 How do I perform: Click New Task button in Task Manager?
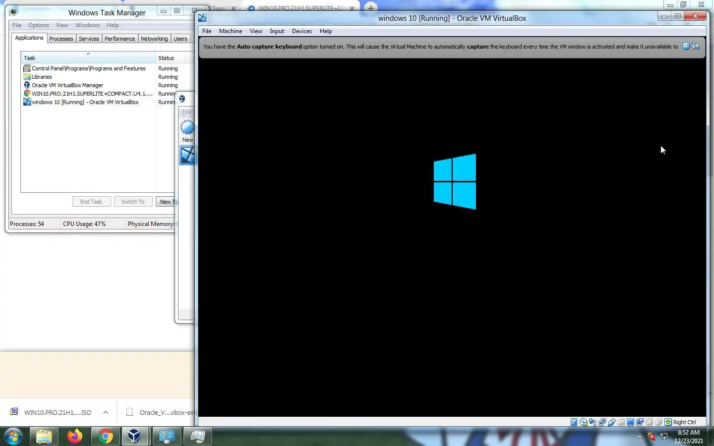(x=166, y=202)
